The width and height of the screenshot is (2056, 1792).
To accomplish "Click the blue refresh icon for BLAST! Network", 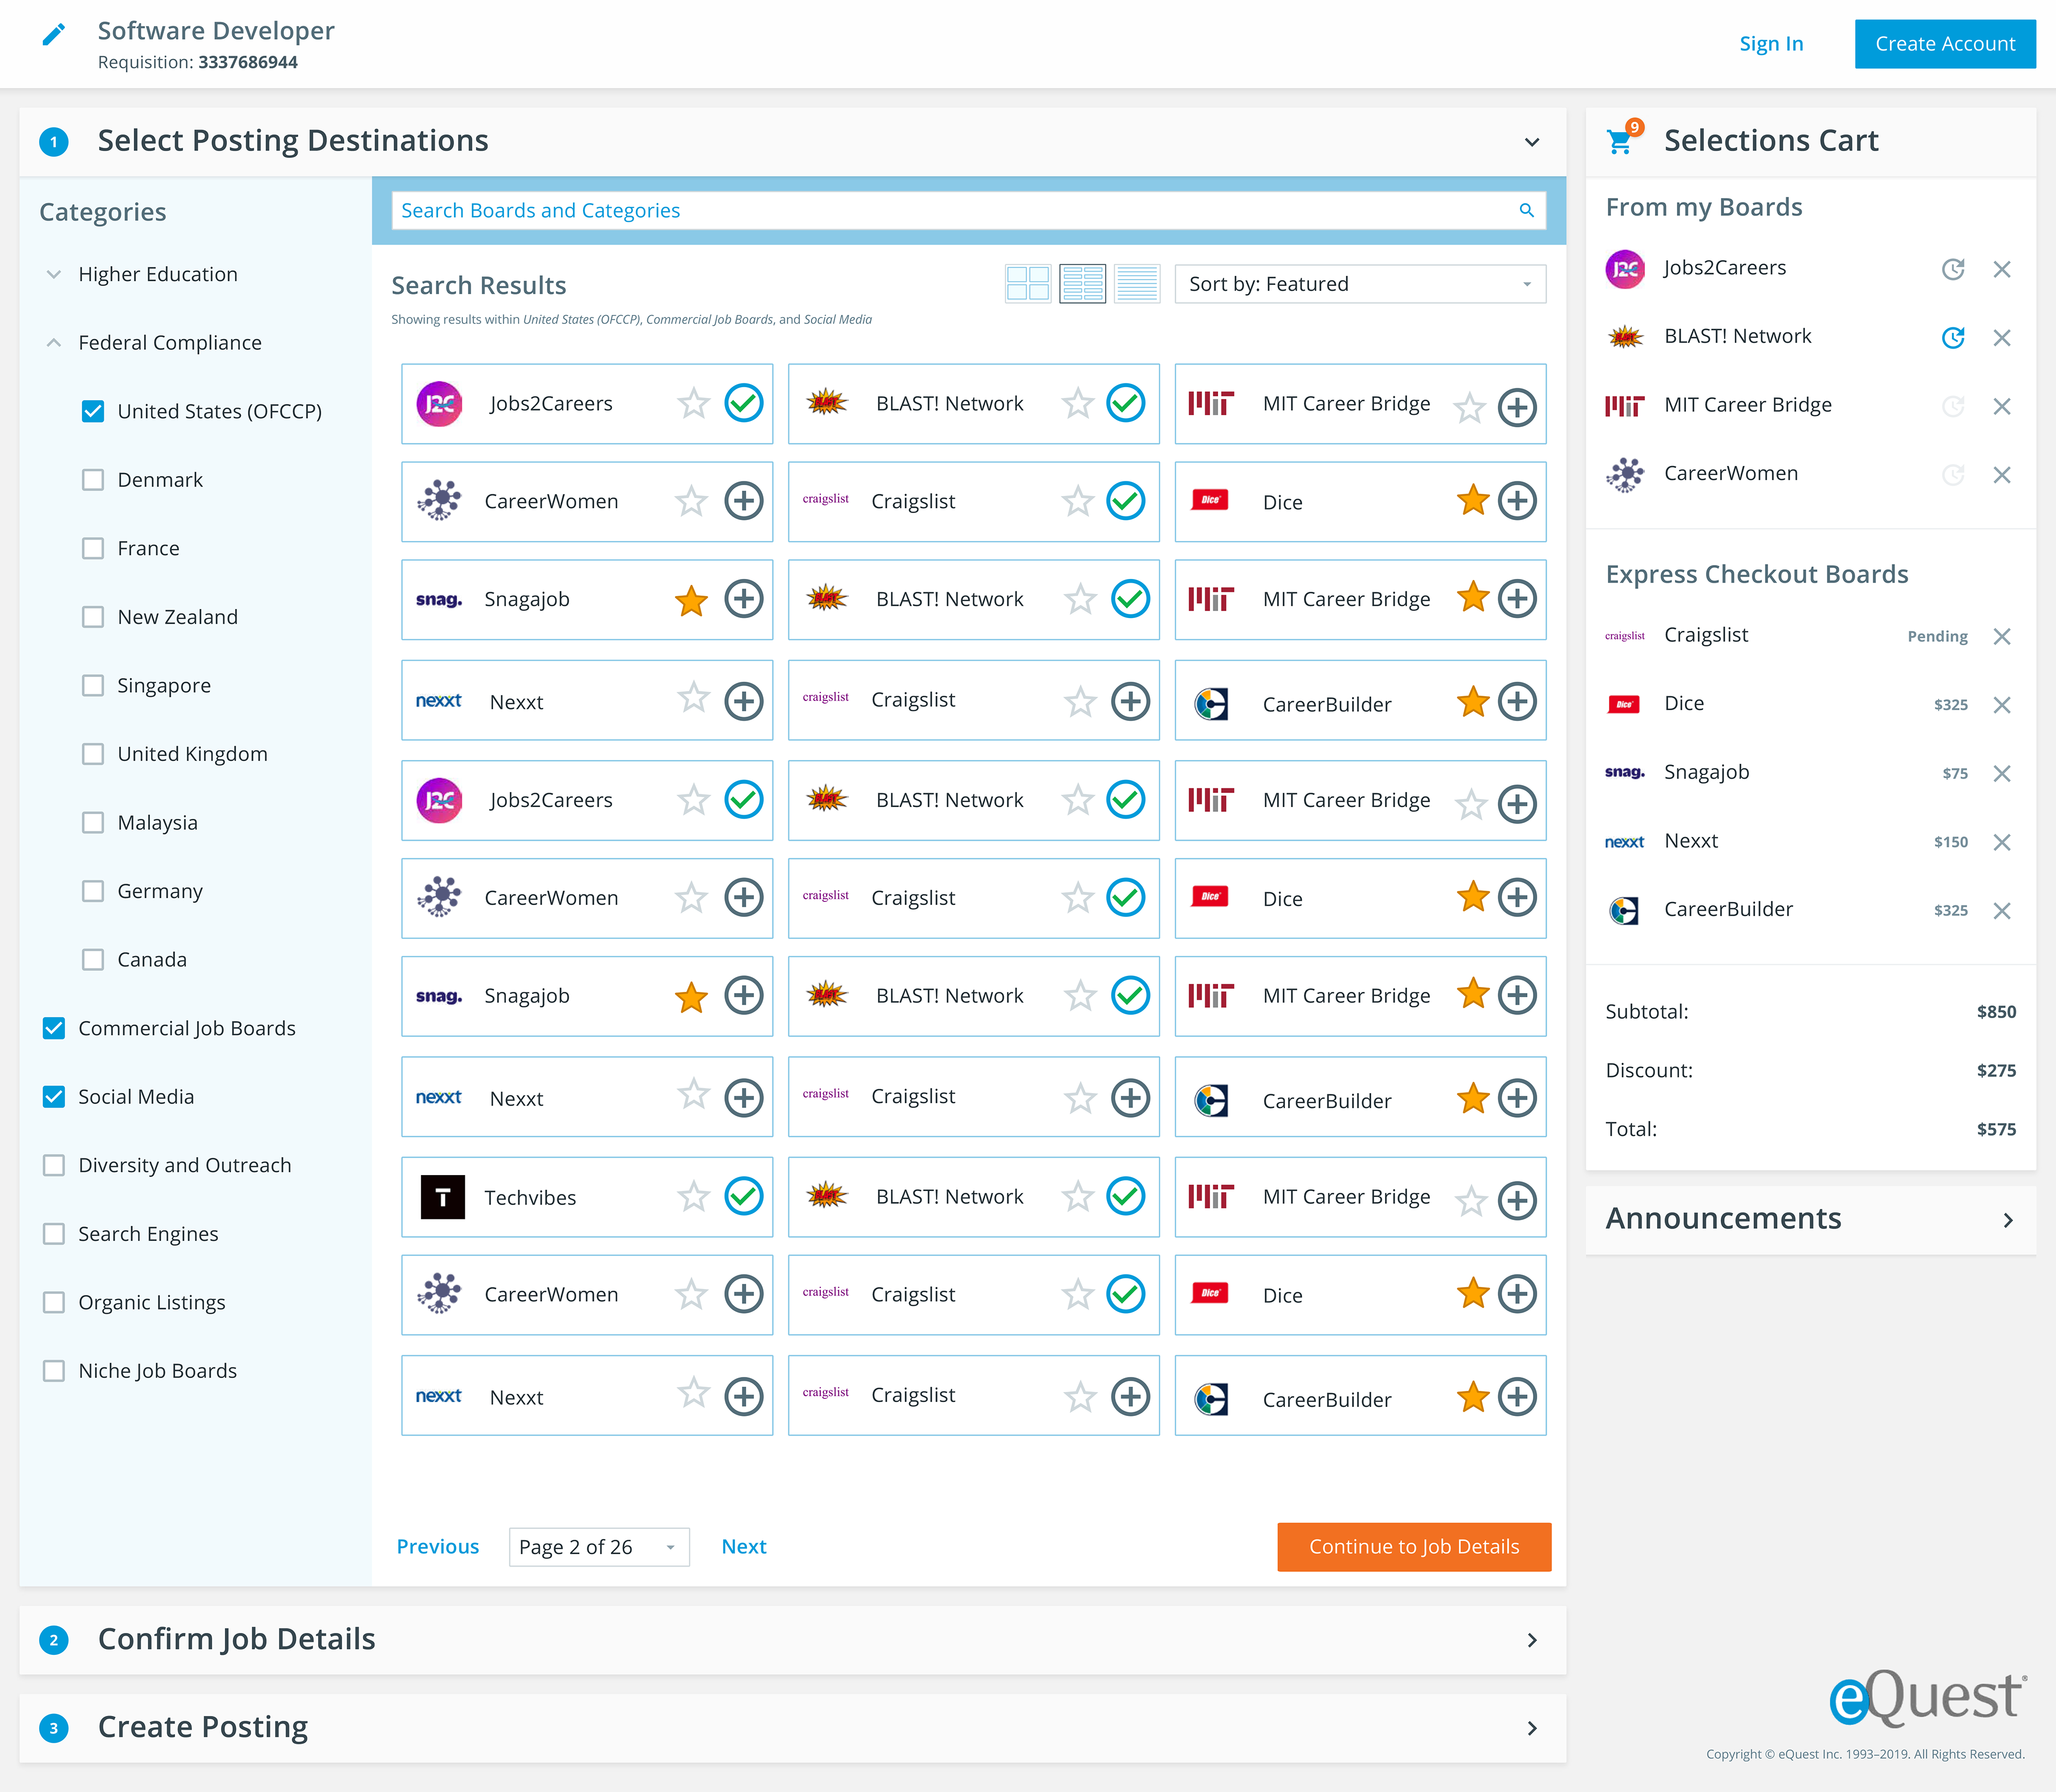I will click(1953, 338).
